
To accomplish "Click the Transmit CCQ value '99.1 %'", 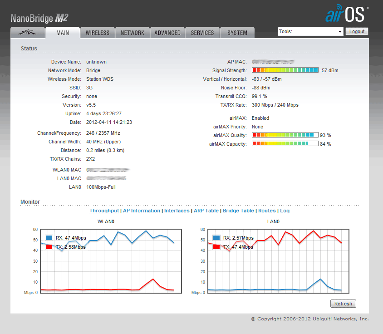I will pyautogui.click(x=260, y=96).
